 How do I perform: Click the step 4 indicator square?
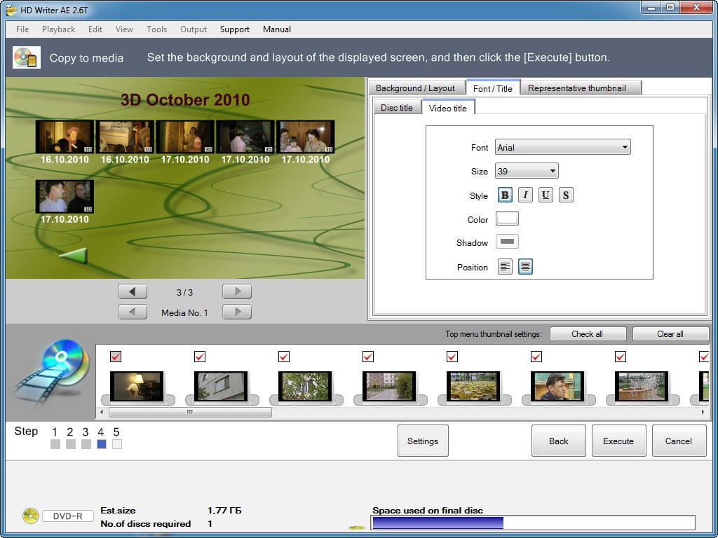point(102,443)
